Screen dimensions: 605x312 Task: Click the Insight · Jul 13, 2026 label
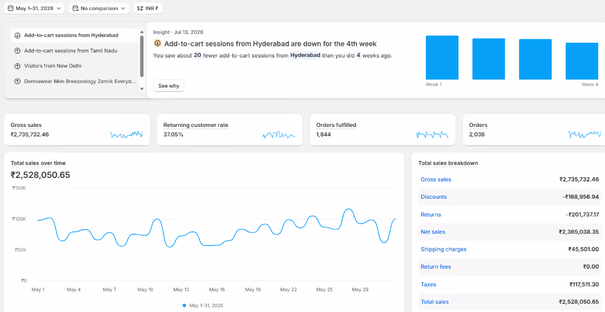pos(178,32)
